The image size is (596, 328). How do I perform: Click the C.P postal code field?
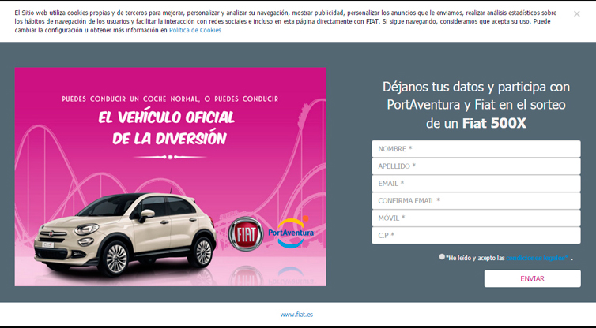tap(476, 236)
